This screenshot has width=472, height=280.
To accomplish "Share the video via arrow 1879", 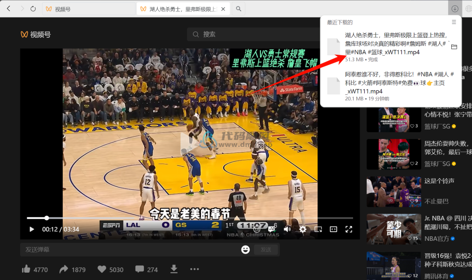I will [x=72, y=269].
